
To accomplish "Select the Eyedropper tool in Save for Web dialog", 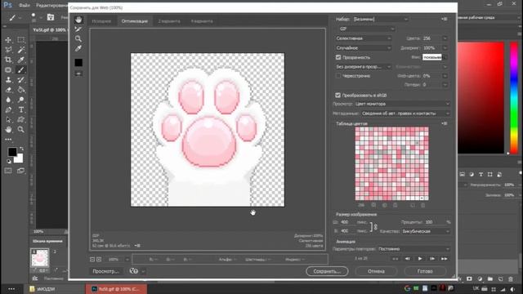I will coord(78,49).
